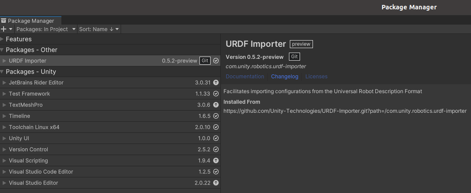
Task: Open the Licenses link
Action: point(317,76)
